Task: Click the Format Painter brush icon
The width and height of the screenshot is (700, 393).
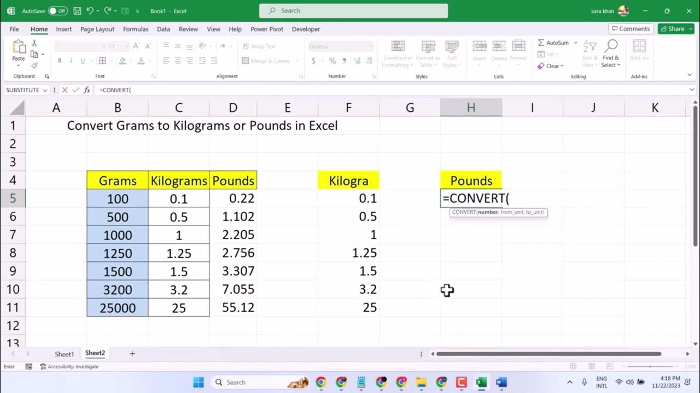Action: coord(34,65)
